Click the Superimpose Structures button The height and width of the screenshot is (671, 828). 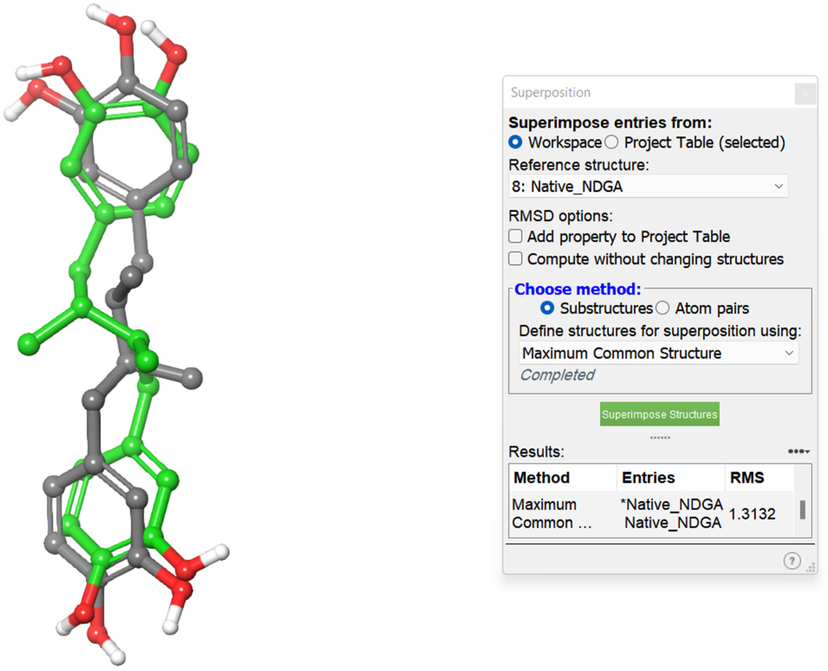[659, 414]
